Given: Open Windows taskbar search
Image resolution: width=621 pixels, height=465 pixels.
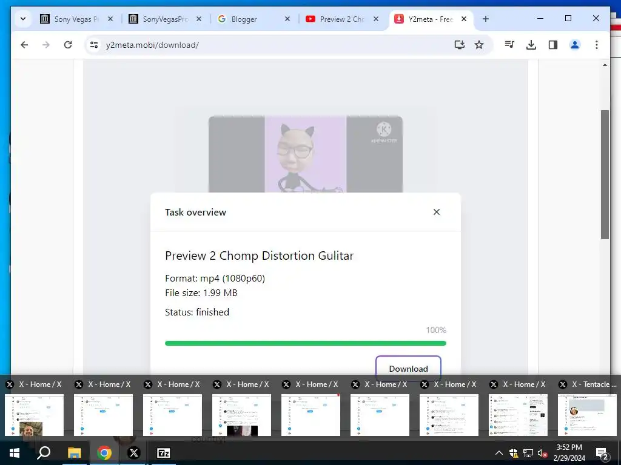Looking at the screenshot, I should [x=44, y=453].
